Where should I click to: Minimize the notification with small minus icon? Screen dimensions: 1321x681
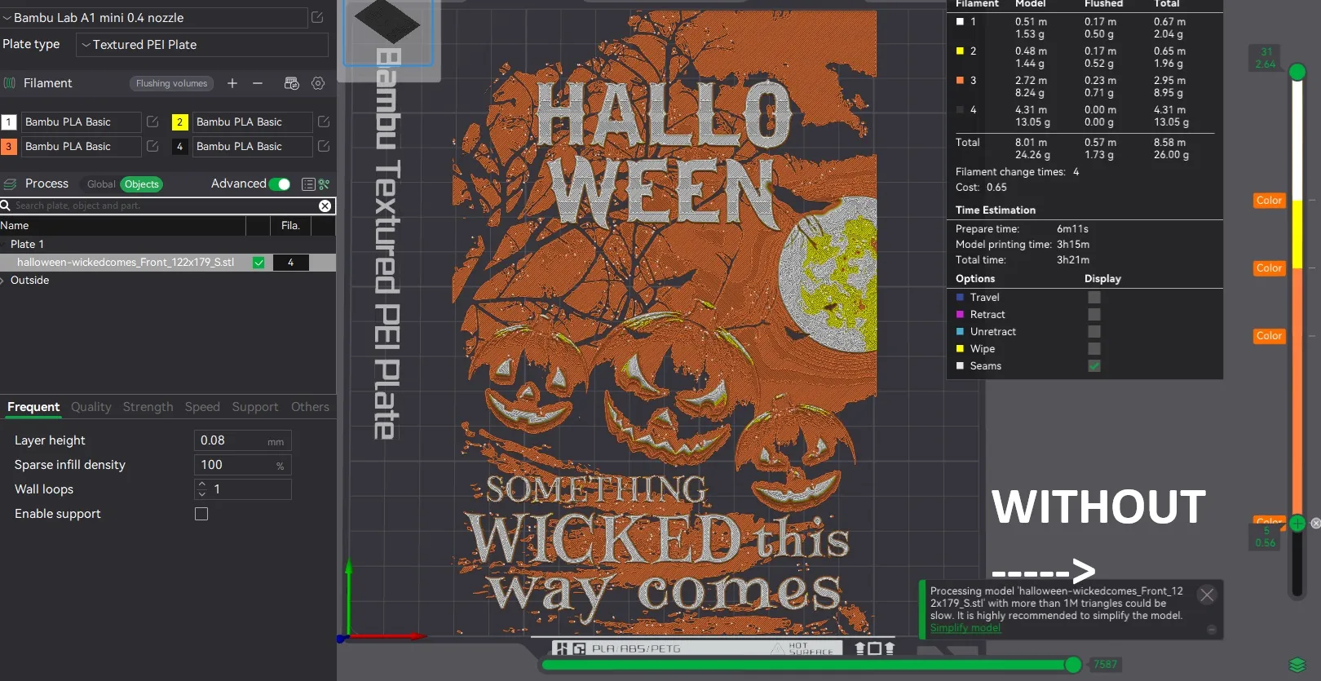1212,630
